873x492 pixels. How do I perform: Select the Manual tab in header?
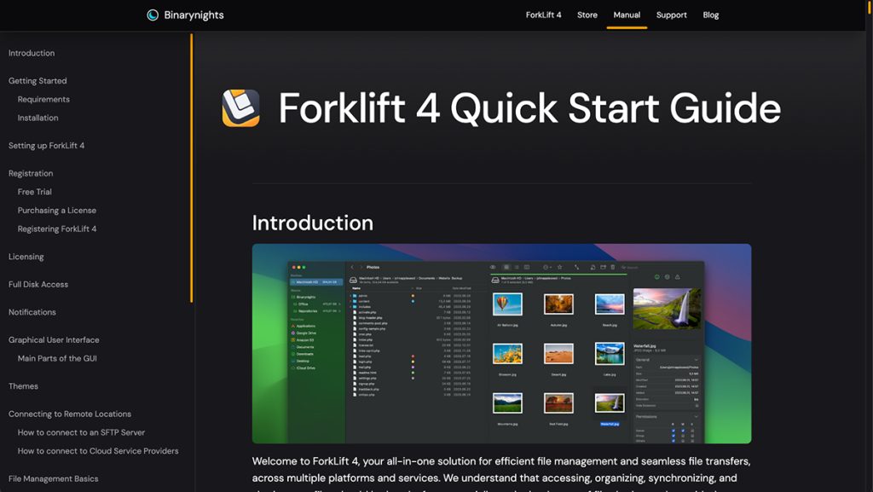(x=627, y=14)
